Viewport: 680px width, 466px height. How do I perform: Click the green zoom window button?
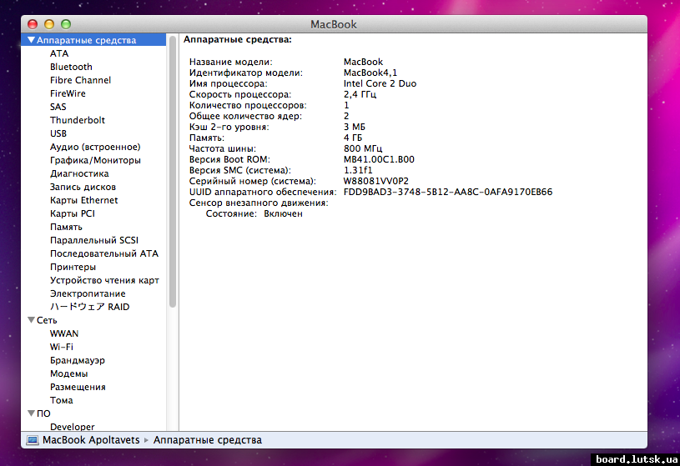[66, 25]
